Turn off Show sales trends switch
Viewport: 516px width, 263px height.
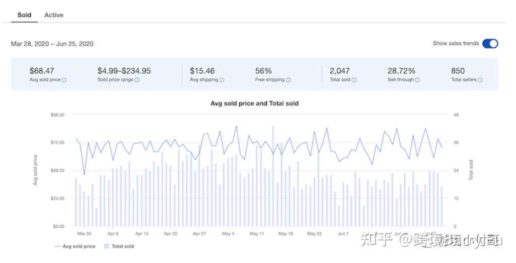490,44
